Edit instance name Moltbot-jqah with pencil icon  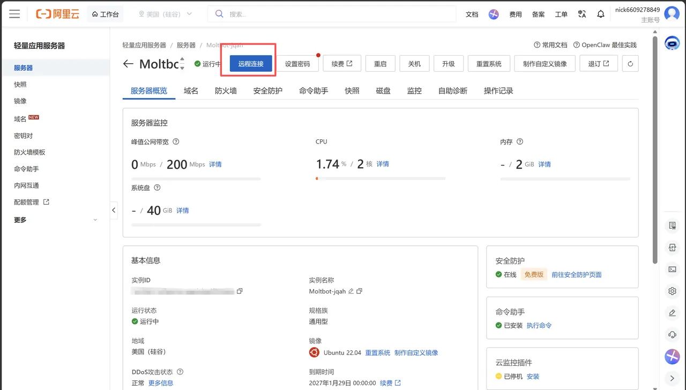click(x=351, y=291)
